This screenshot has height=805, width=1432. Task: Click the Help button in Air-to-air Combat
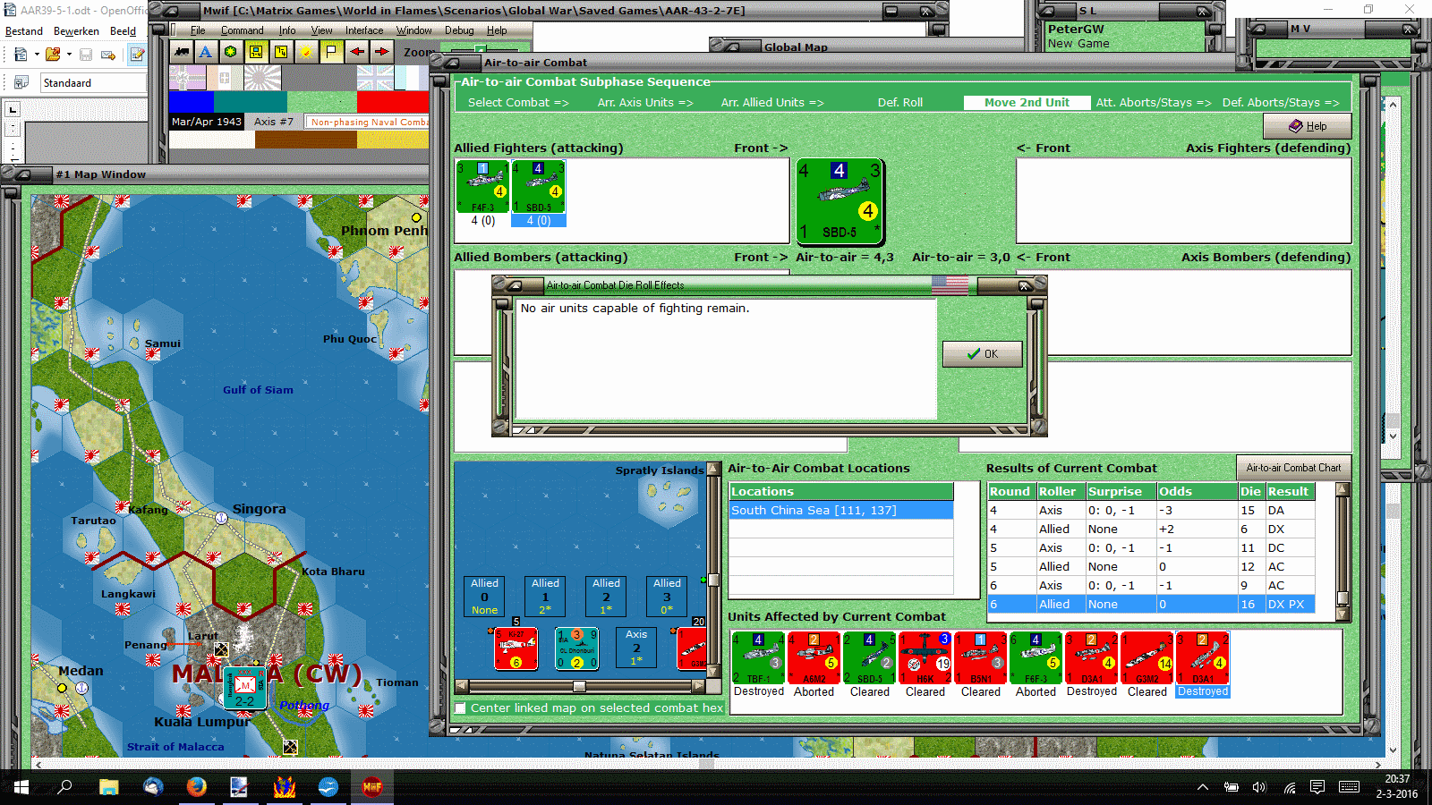point(1307,126)
